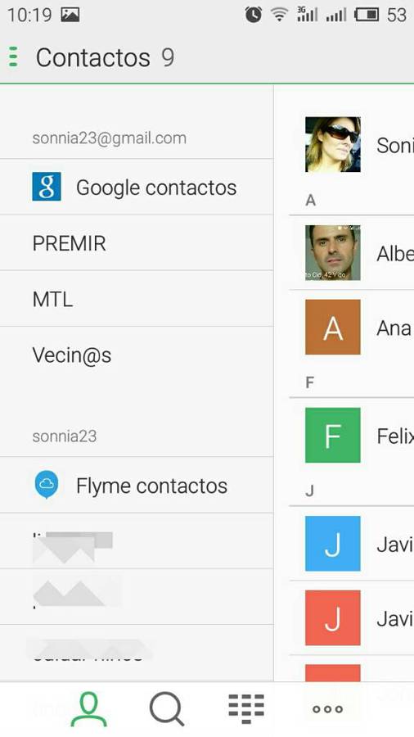Tap the brown 'A' Ana avatar
The image size is (414, 737).
point(333,327)
